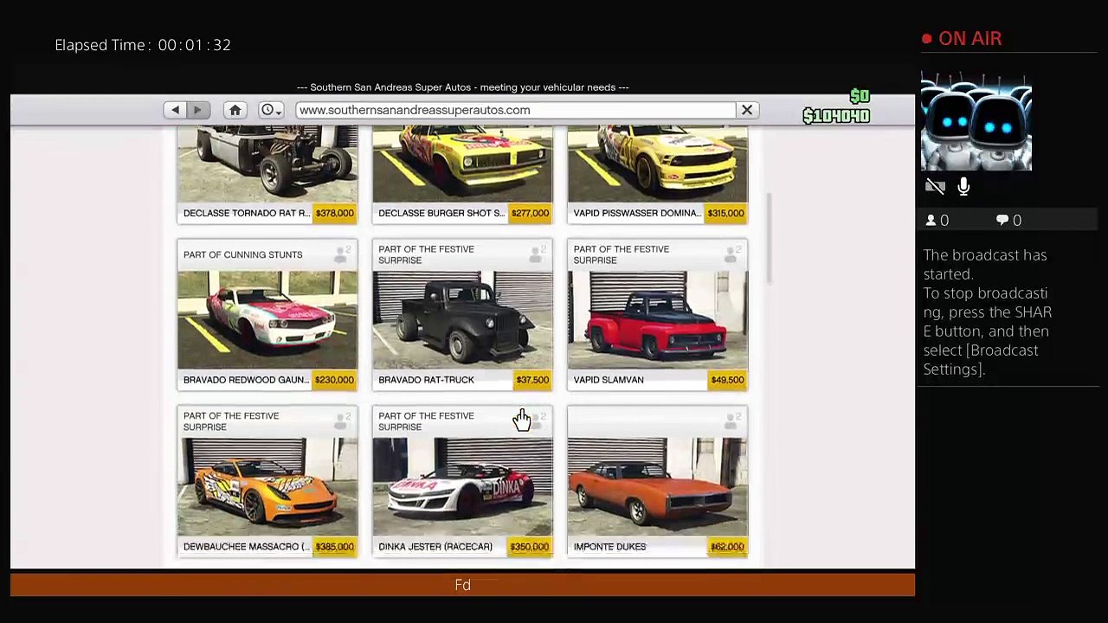Screen dimensions: 1108x623
Task: Click 'PART OF THE FESTIVE SURPRISE' on Massacro card
Action: tap(231, 421)
